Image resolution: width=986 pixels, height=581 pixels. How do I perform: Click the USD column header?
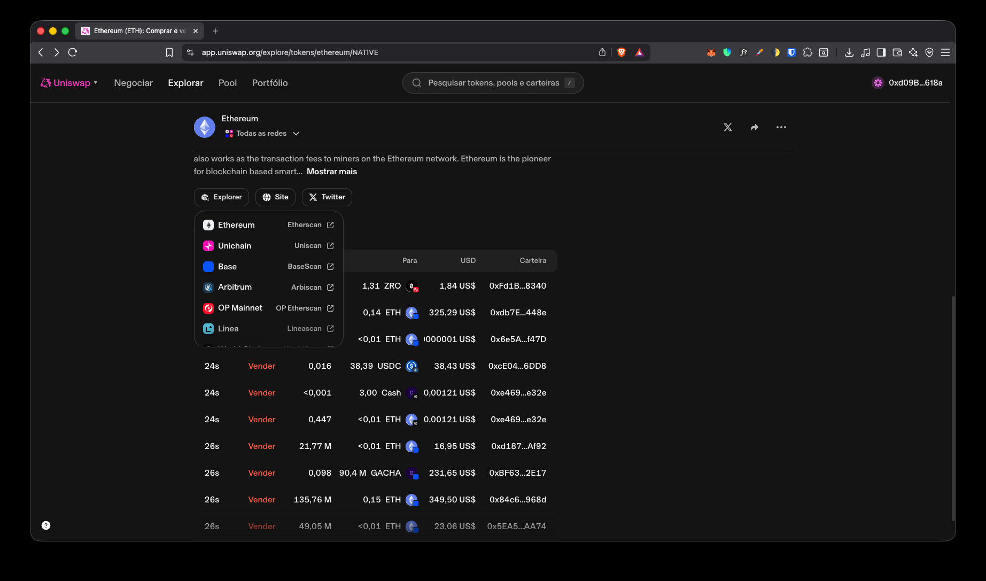pos(468,261)
